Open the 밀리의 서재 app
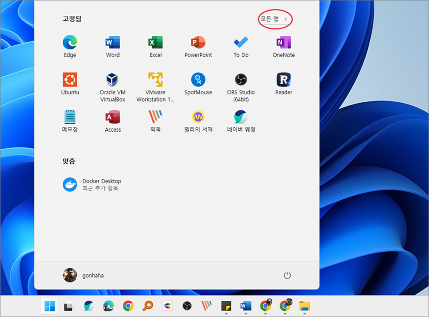This screenshot has width=429, height=317. coord(198,121)
